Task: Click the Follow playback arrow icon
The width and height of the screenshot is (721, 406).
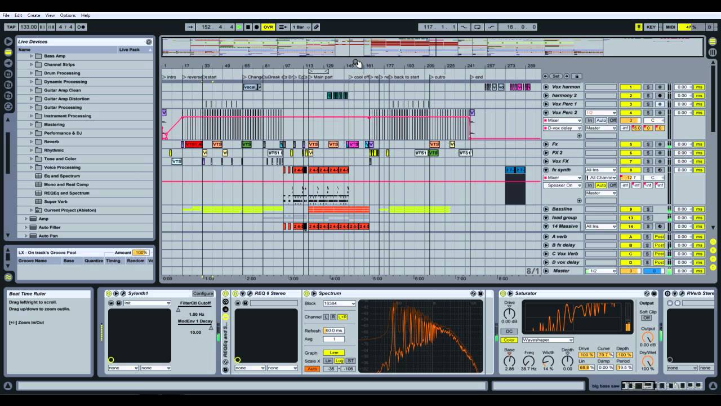Action: [190, 27]
